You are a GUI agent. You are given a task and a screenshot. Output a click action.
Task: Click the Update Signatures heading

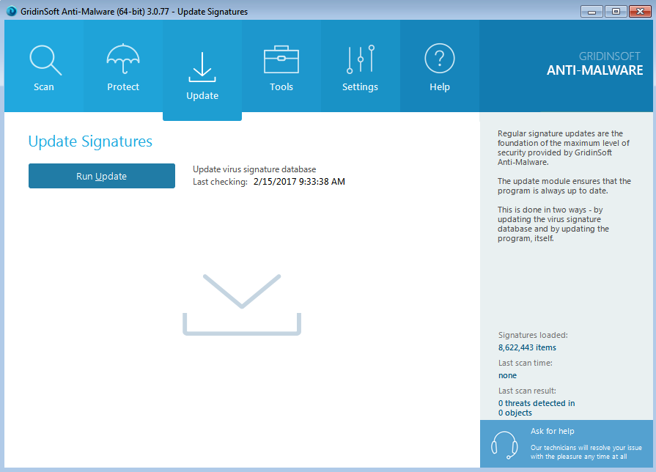pyautogui.click(x=90, y=141)
